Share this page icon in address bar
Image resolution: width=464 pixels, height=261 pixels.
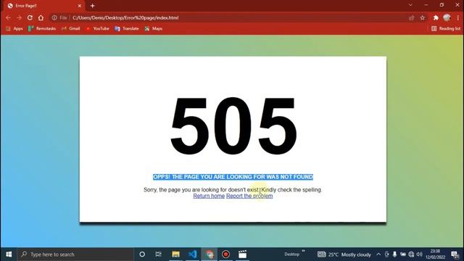pyautogui.click(x=411, y=18)
